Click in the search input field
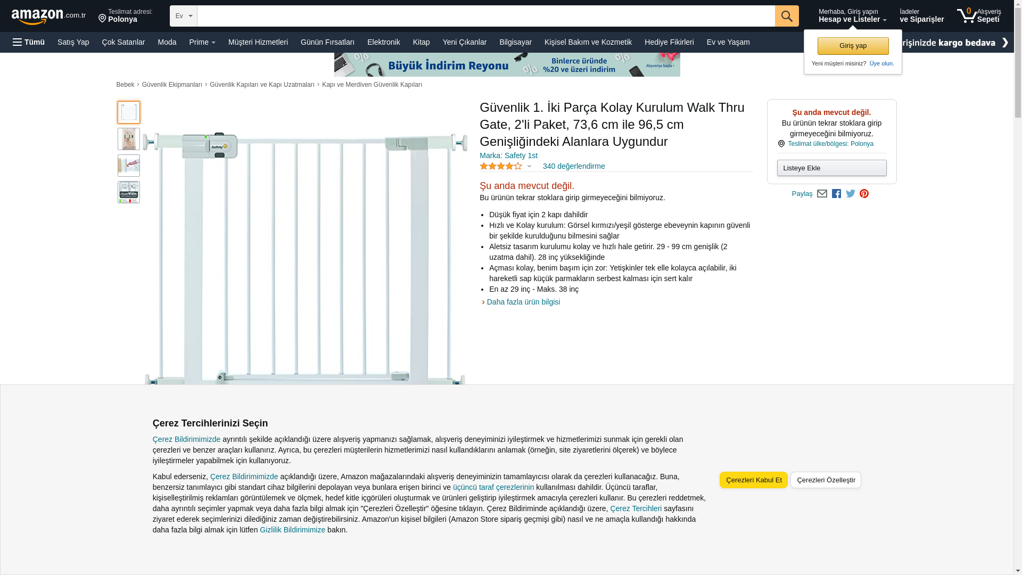 pyautogui.click(x=485, y=16)
